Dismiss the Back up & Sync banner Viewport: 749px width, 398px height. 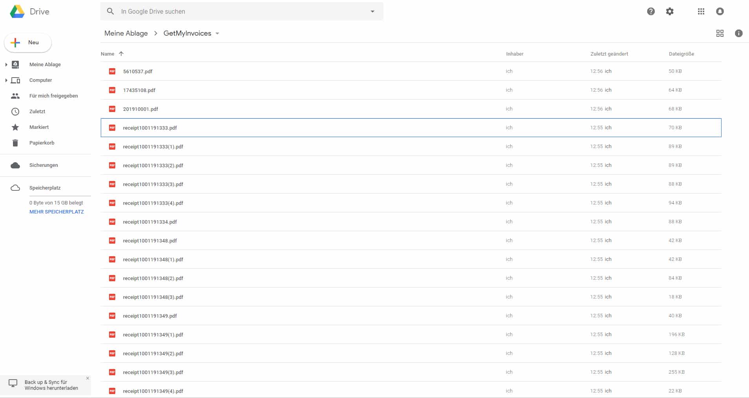[x=87, y=378]
